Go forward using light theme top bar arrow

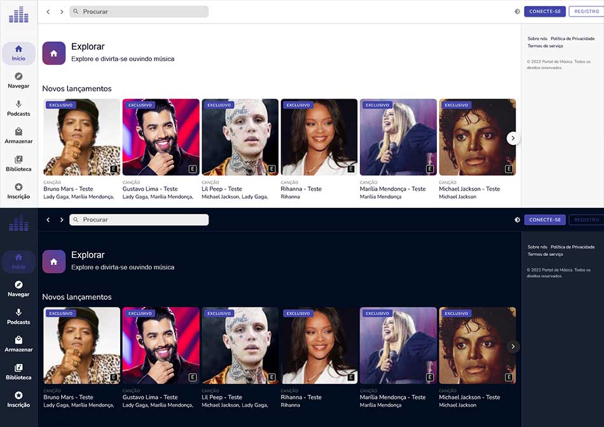[x=62, y=11]
